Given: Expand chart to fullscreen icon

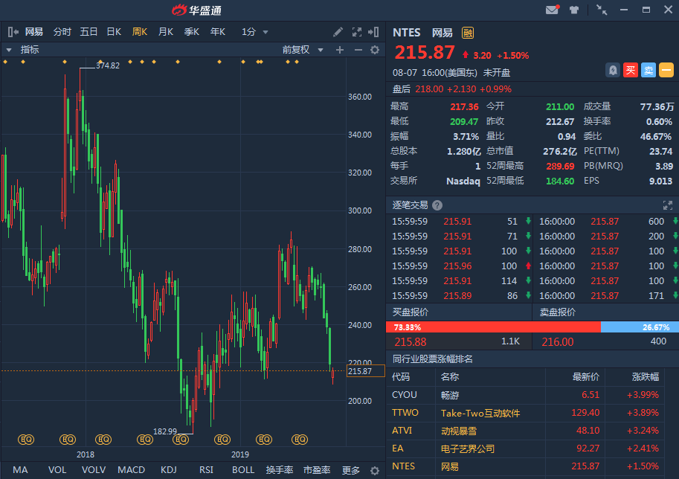Looking at the screenshot, I should (x=357, y=32).
